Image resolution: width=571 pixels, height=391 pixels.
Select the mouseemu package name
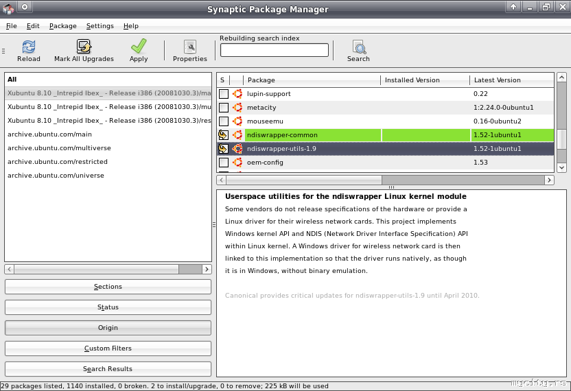(265, 121)
